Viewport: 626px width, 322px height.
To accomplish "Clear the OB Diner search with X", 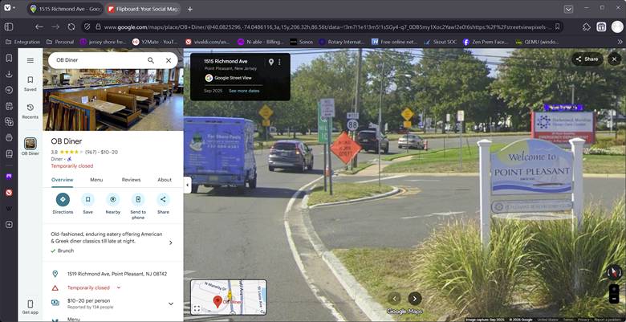I will tap(169, 60).
